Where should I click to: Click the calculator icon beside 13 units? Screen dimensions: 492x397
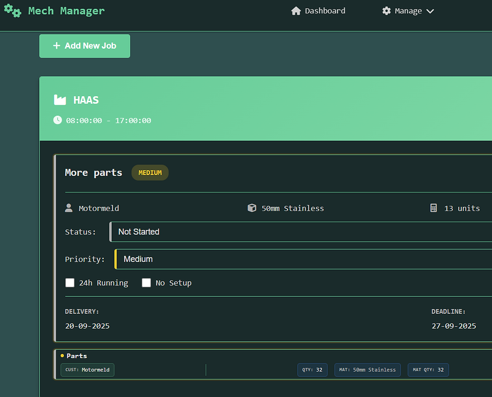pos(433,208)
